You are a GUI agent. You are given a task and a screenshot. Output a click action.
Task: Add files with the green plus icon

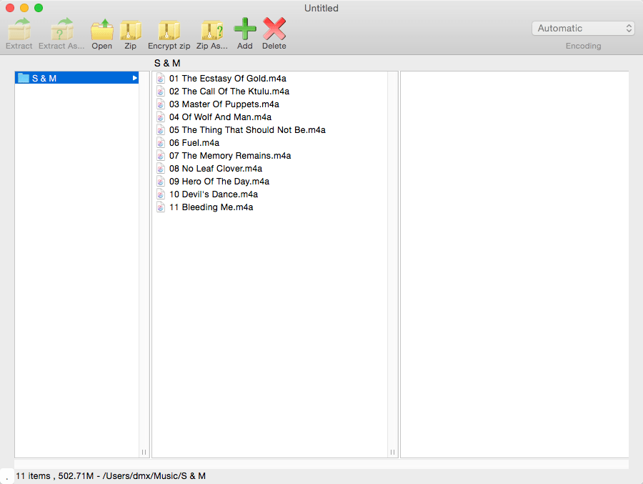245,29
